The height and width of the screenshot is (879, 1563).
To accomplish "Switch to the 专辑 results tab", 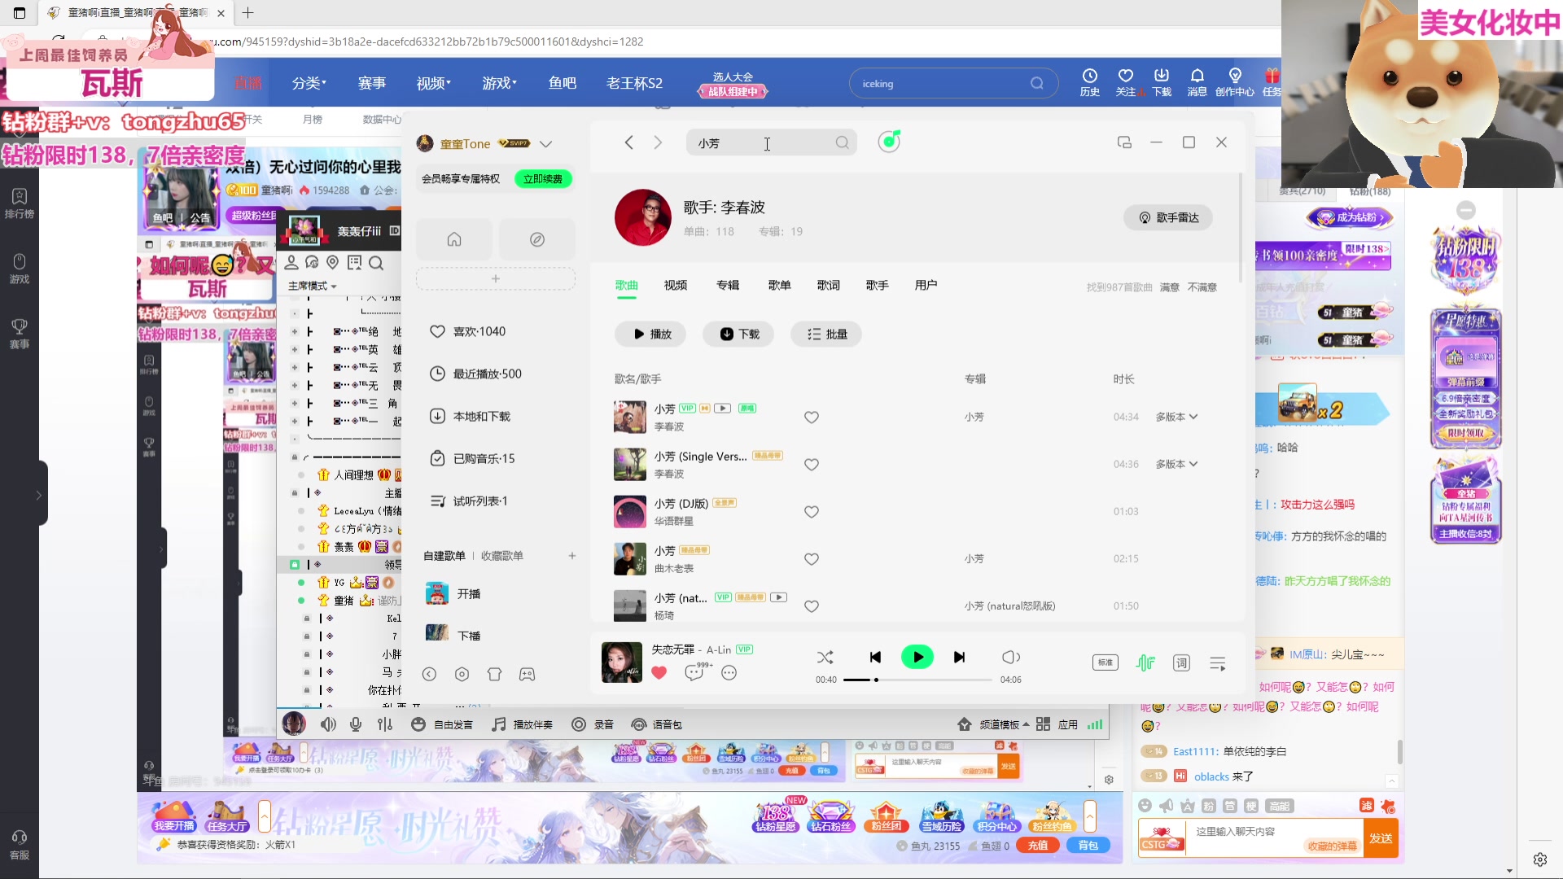I will click(x=728, y=285).
